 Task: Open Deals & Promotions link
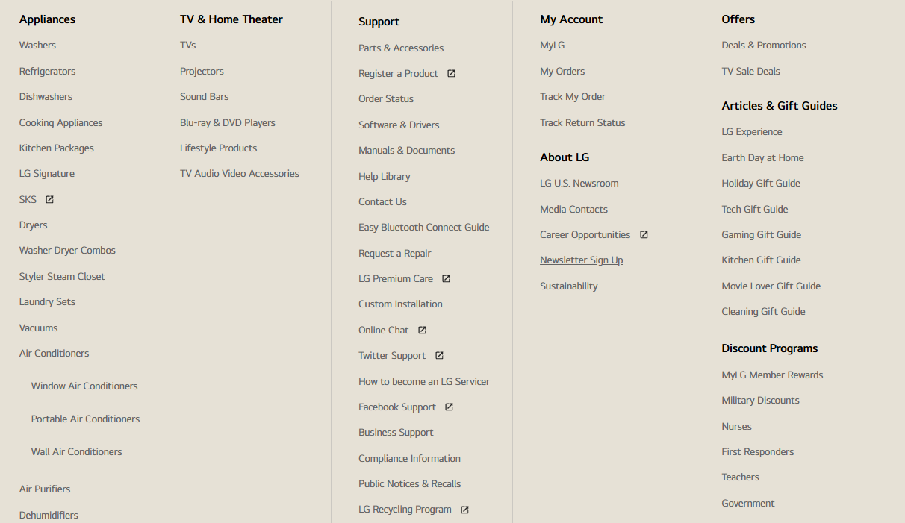pos(764,46)
